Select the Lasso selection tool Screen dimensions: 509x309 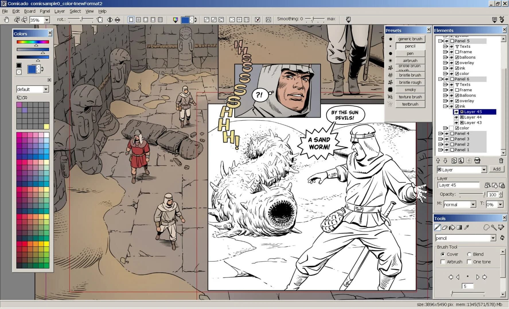(x=487, y=227)
